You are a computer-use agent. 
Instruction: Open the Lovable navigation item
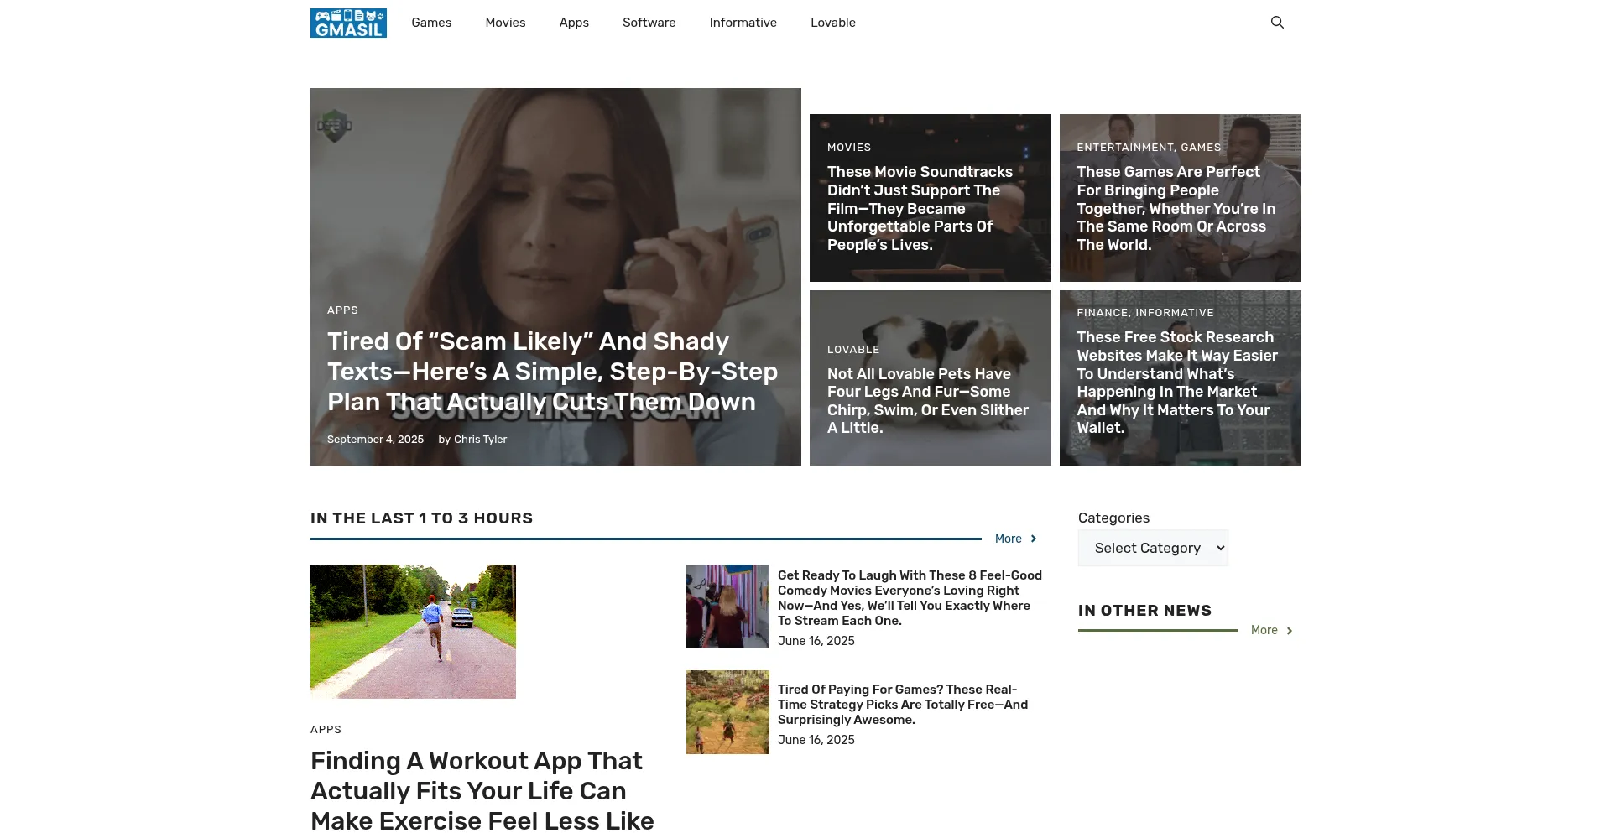(832, 23)
